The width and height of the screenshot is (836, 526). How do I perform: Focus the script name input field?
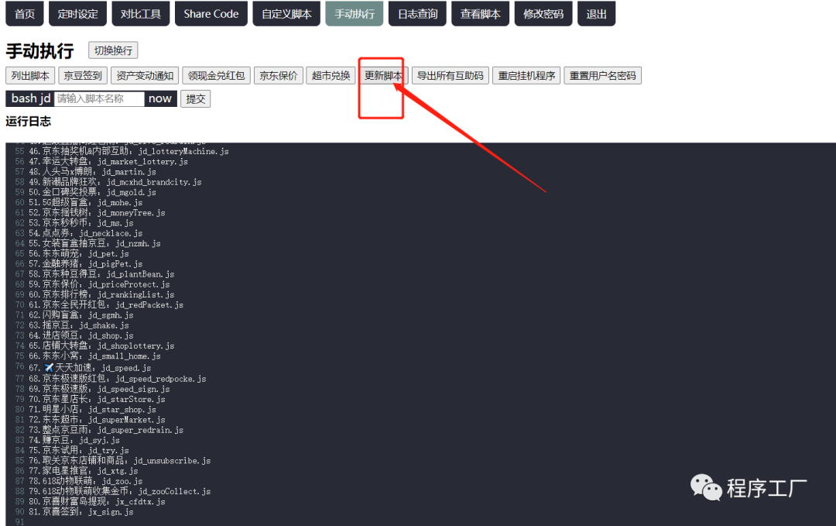[99, 98]
